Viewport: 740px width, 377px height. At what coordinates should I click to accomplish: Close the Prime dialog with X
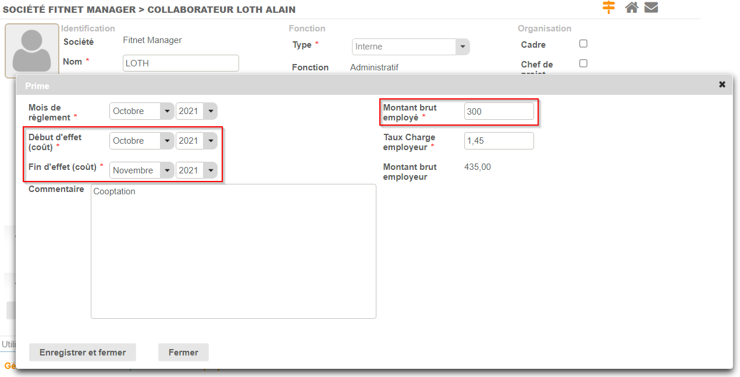point(722,84)
